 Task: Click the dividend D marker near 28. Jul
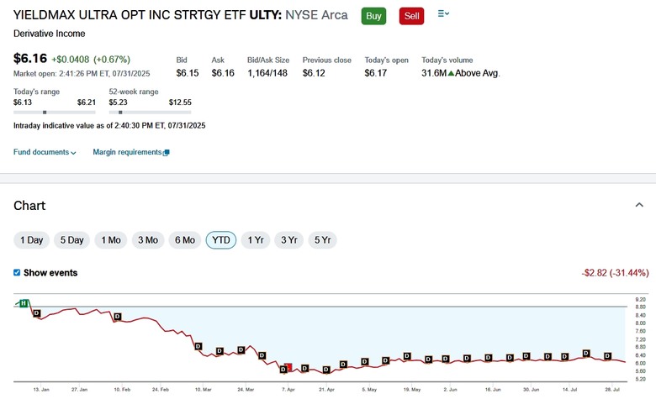click(607, 356)
